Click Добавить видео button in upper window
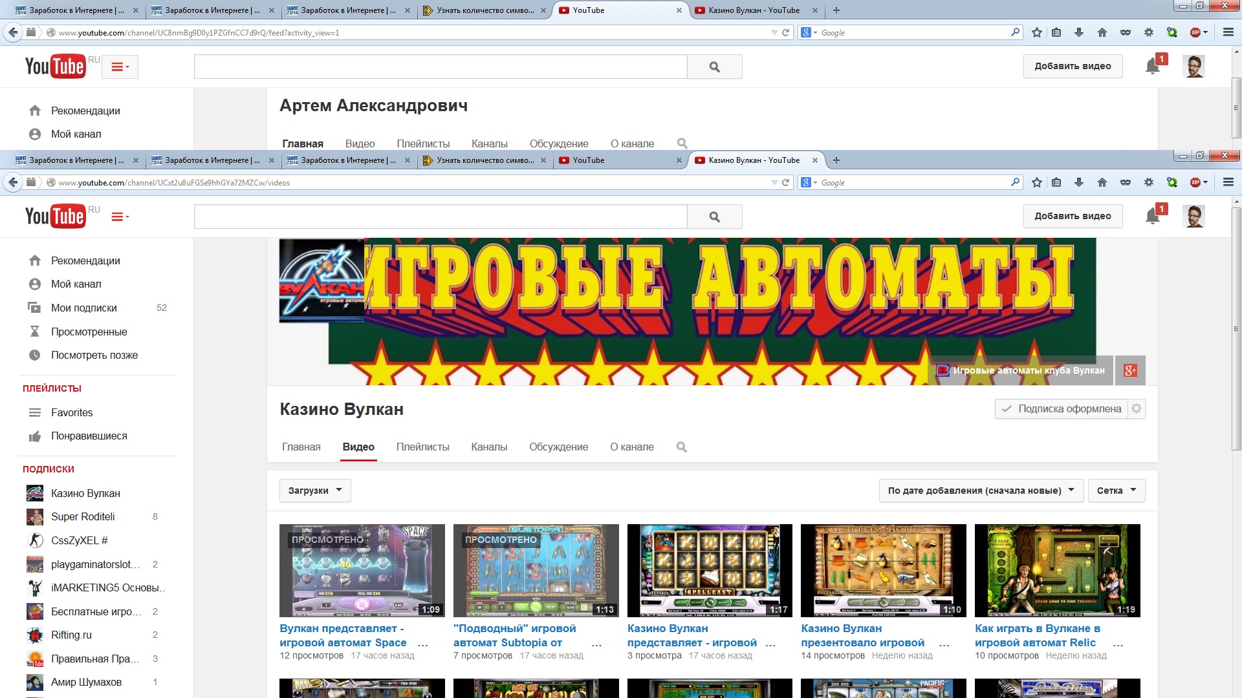Screen dimensions: 1242x698 click(1073, 66)
